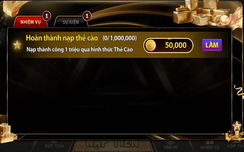Screen dimensions: 244x152
Task: Click the purple LÀM button
Action: (212, 45)
